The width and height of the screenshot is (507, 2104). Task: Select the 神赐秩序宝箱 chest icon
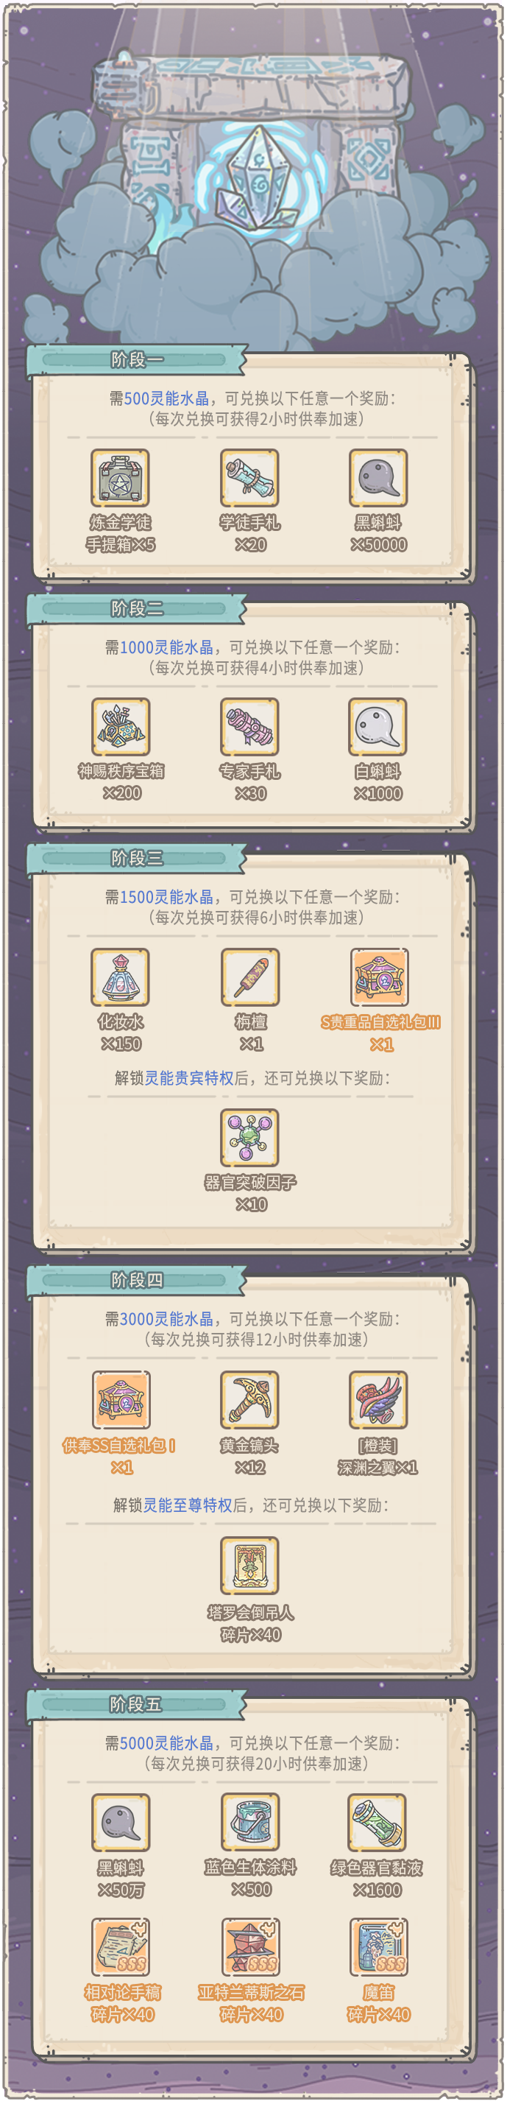click(121, 727)
